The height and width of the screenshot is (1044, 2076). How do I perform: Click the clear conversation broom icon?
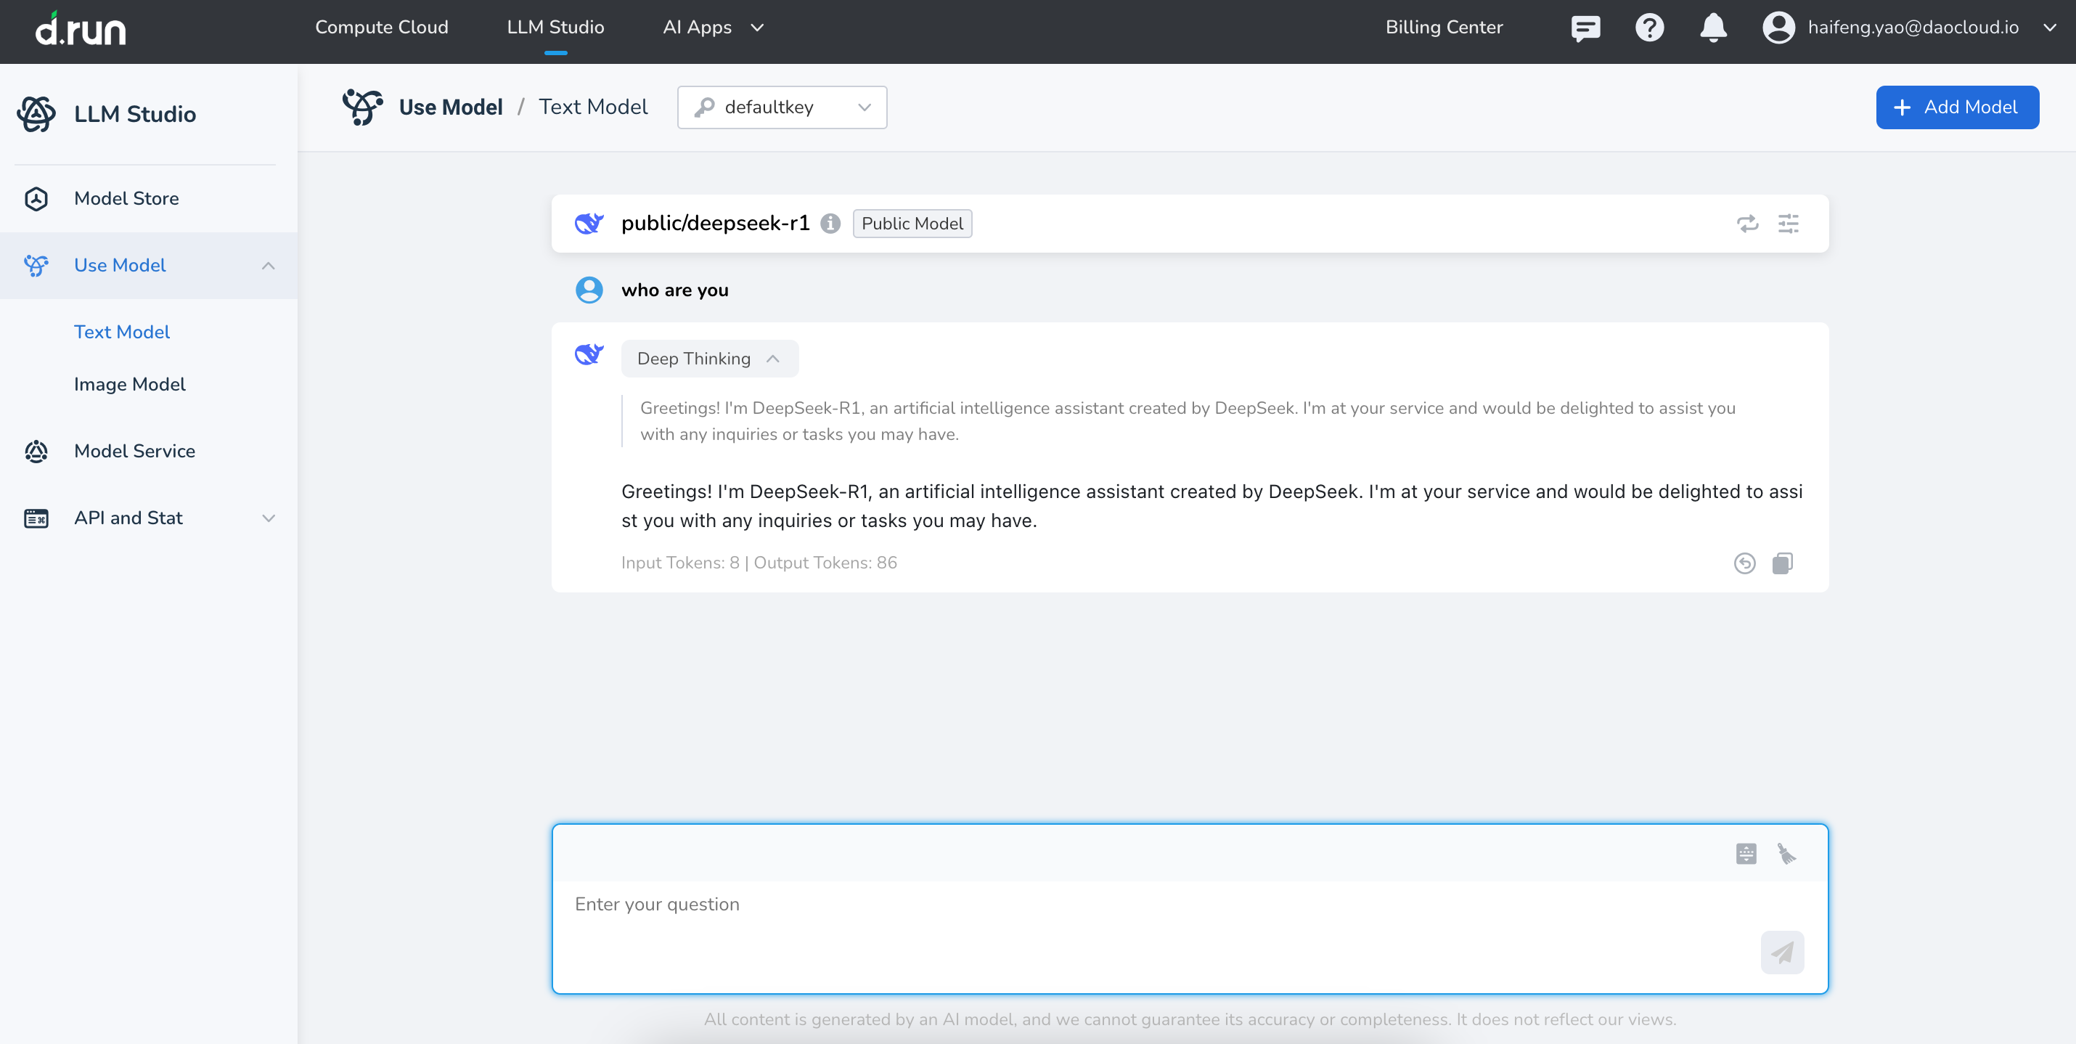(x=1786, y=853)
